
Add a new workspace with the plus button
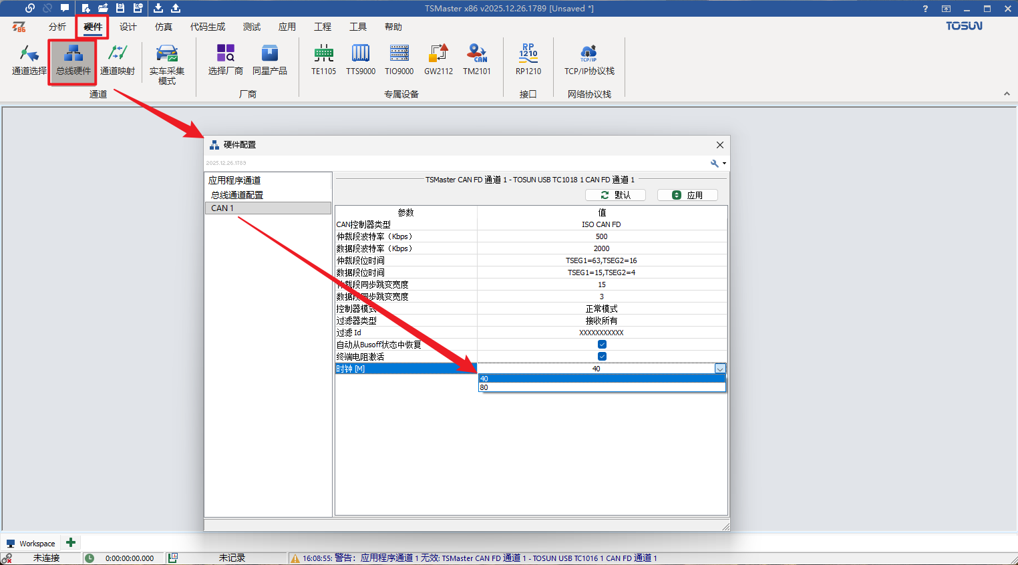click(x=70, y=542)
